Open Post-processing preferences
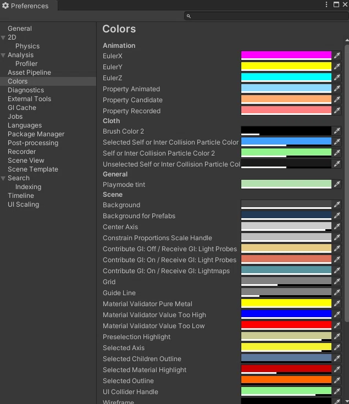Image resolution: width=349 pixels, height=404 pixels. (x=33, y=143)
